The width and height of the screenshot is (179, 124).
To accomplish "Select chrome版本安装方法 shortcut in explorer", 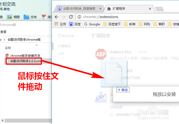I will [x=25, y=55].
